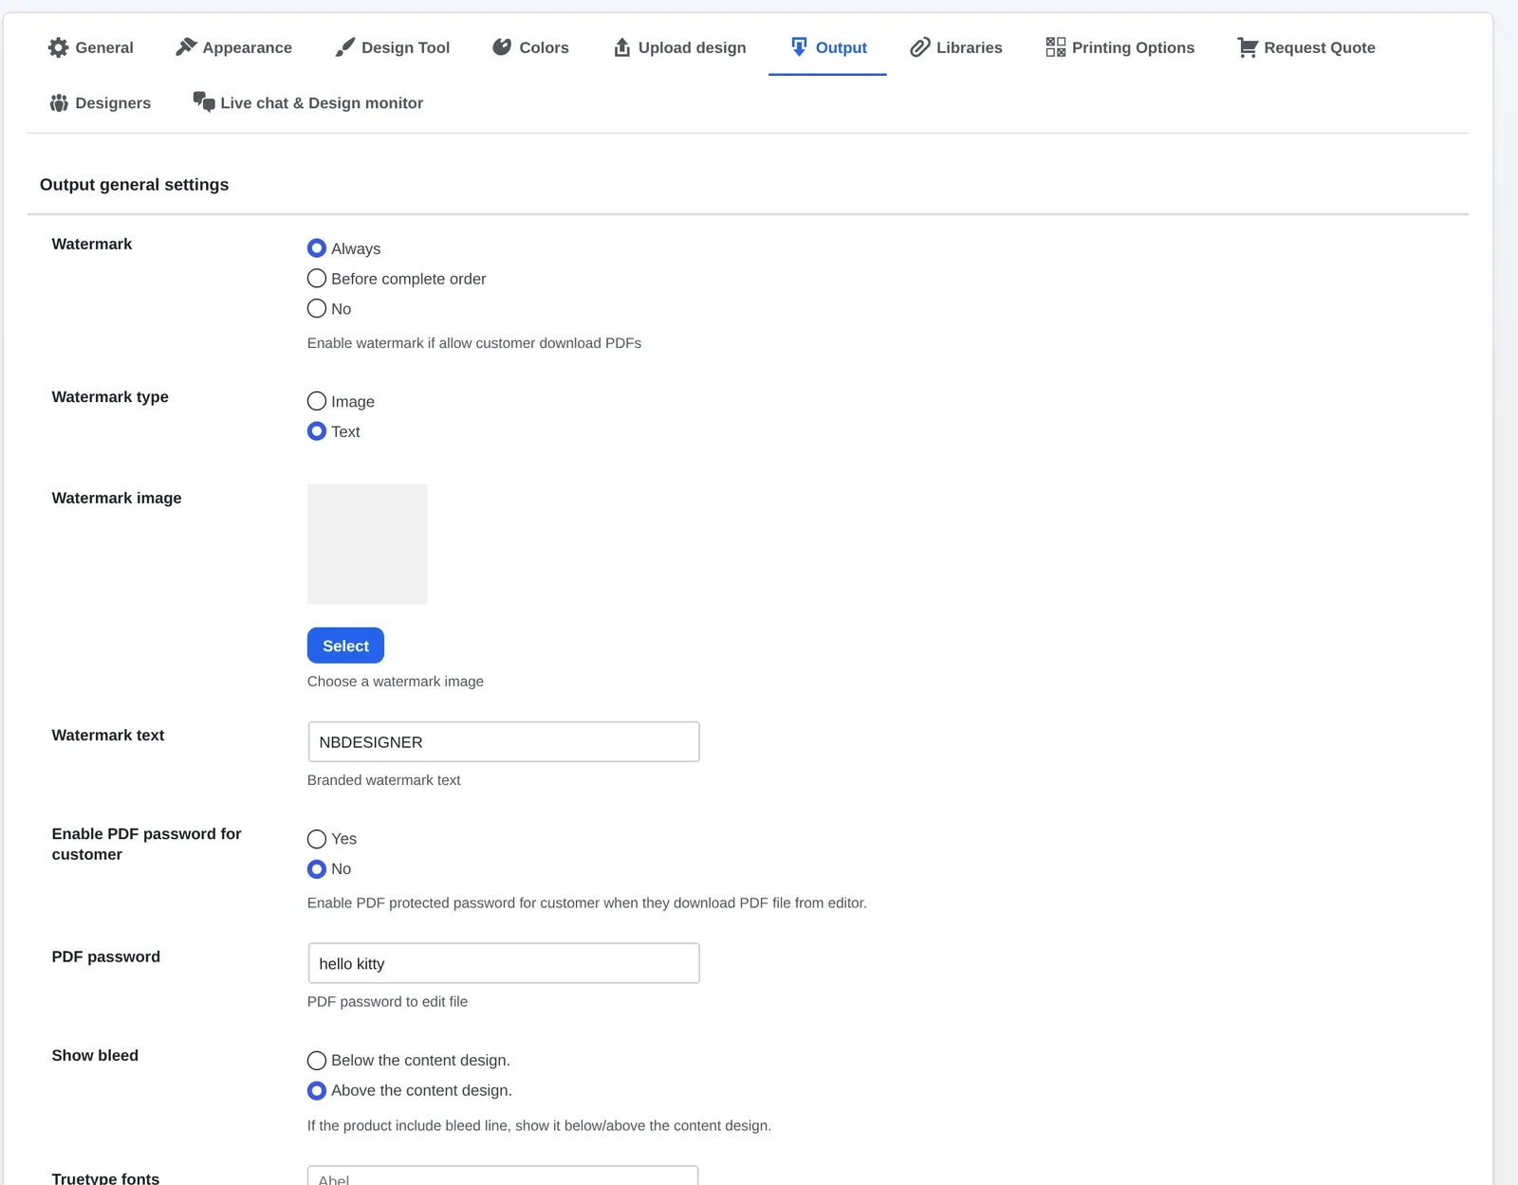Select No for Watermark

pos(317,308)
